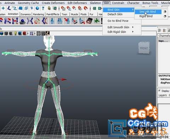Open the Skeleton menu
170x139 pixels.
[95, 3]
